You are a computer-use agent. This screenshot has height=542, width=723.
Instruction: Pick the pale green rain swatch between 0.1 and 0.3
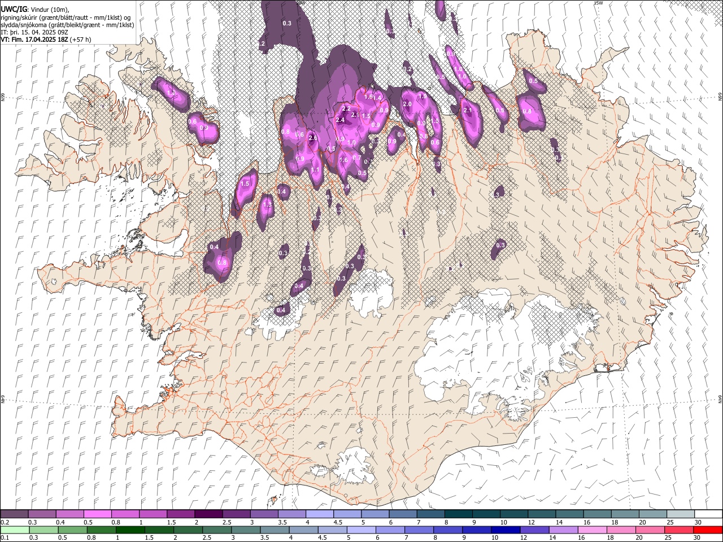pyautogui.click(x=15, y=530)
